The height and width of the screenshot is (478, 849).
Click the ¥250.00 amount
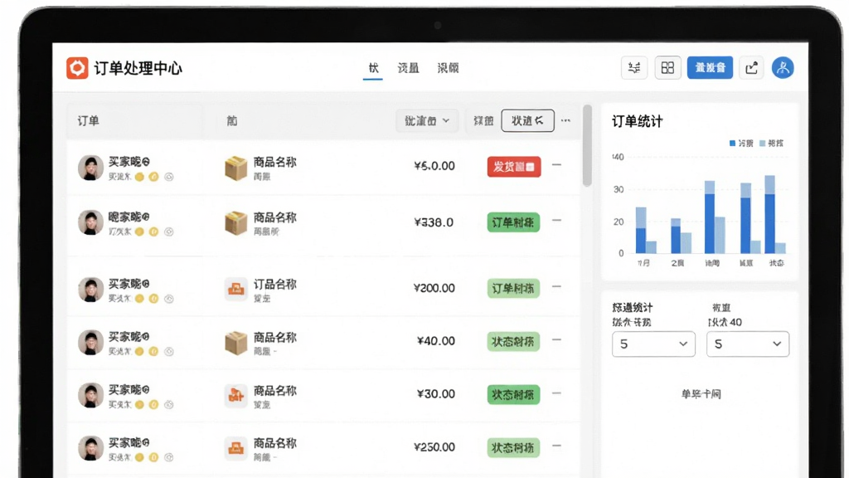[434, 447]
